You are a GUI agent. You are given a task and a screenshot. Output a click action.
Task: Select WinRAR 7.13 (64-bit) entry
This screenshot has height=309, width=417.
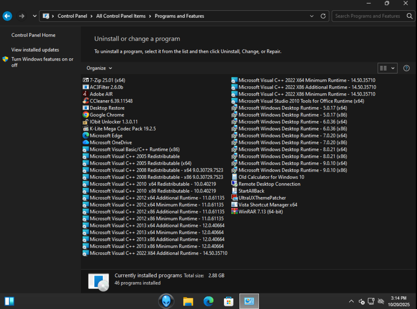[x=260, y=212]
